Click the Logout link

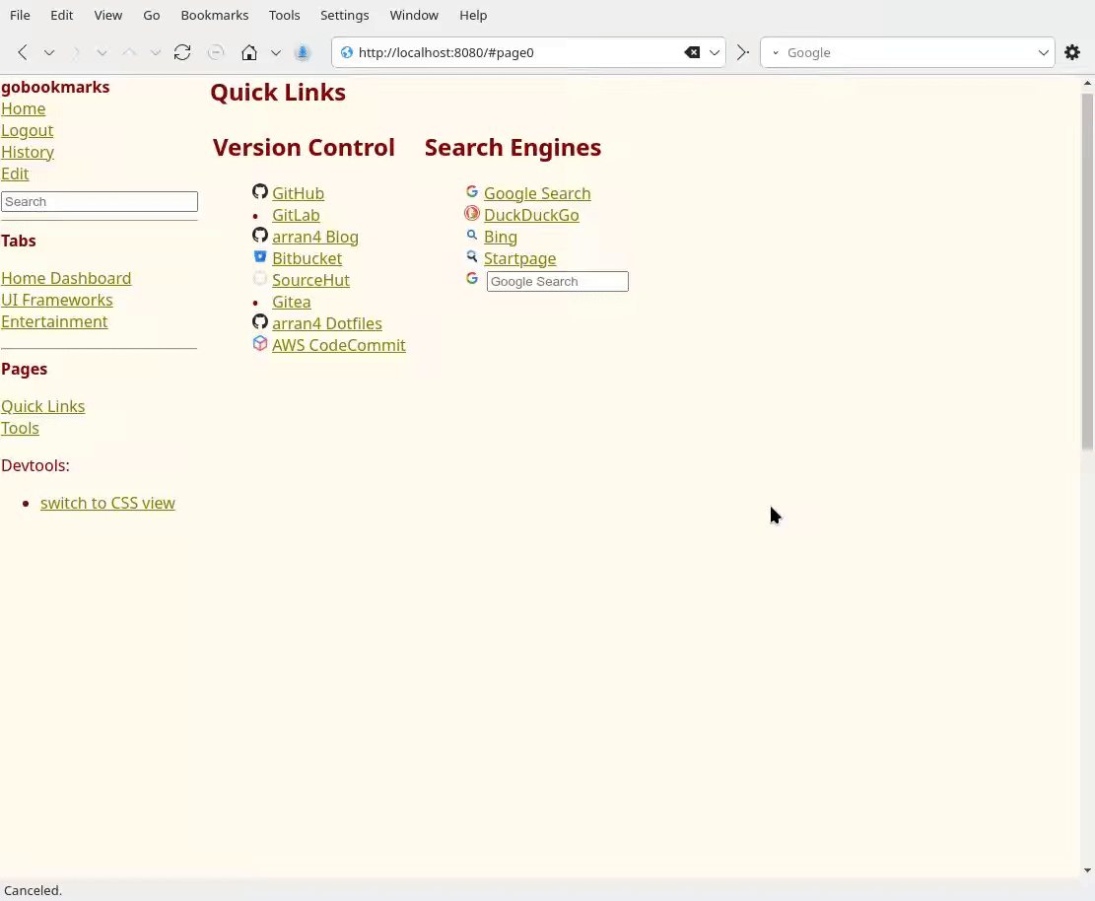pyautogui.click(x=28, y=130)
